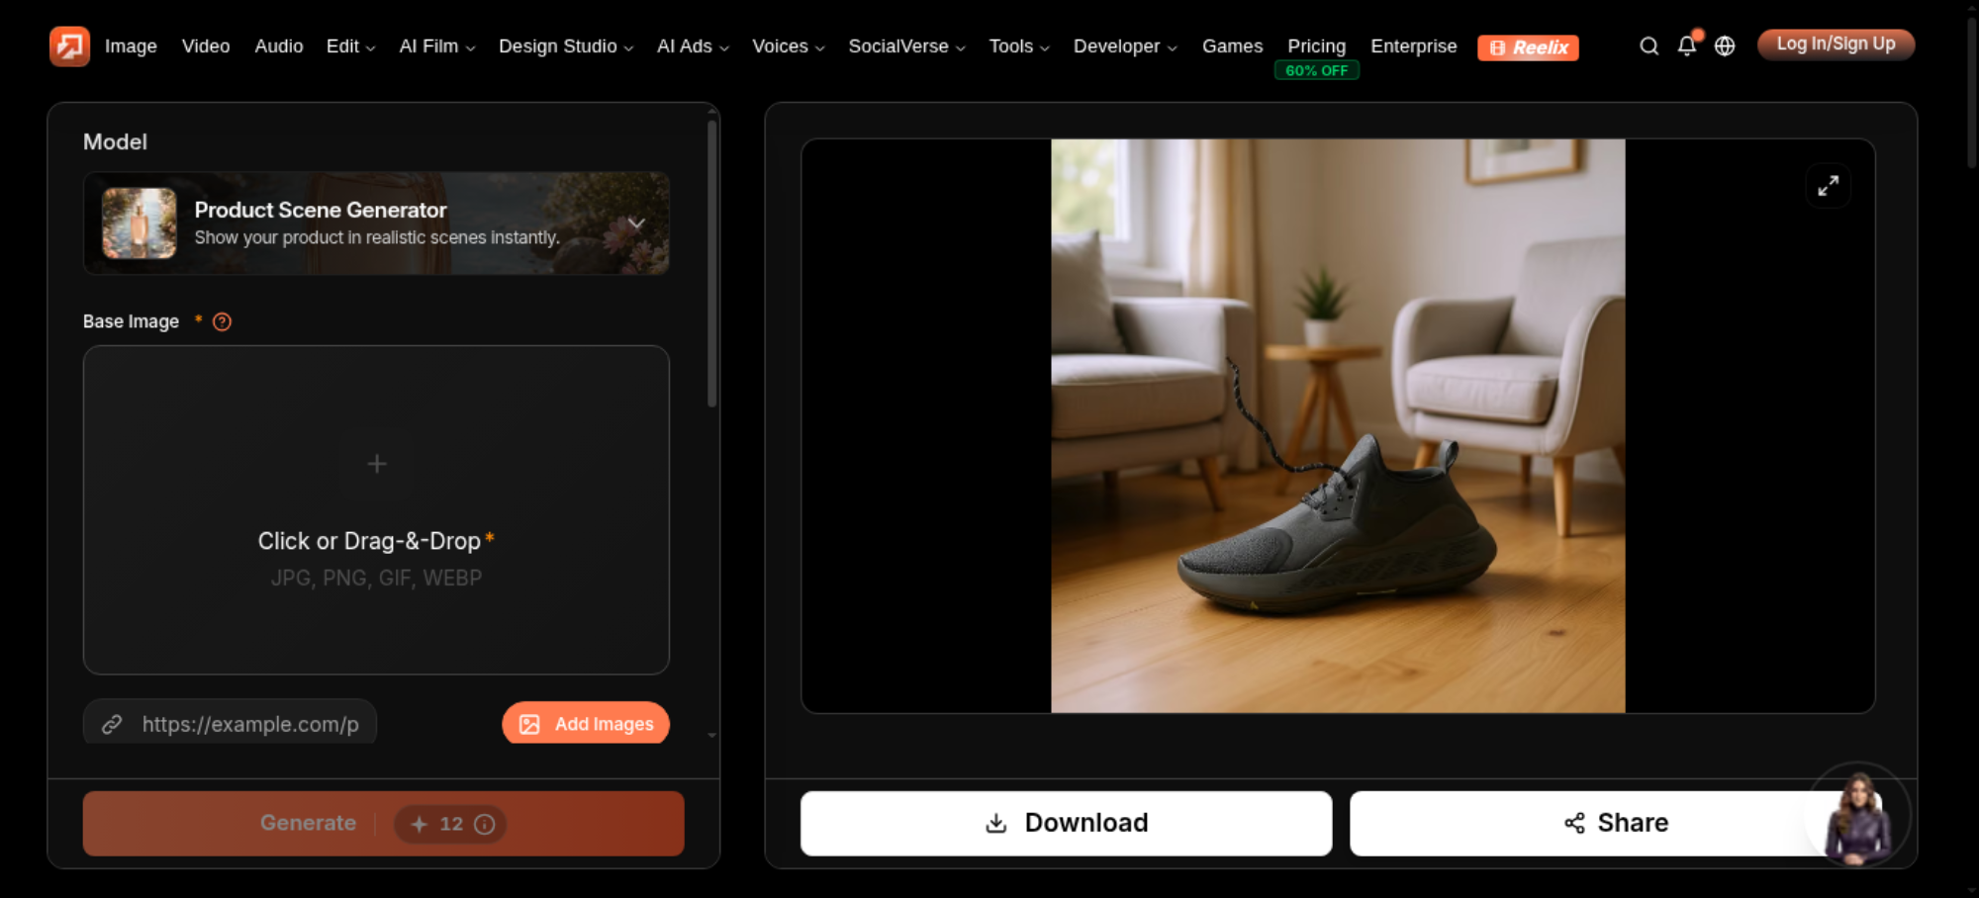Go to the Image menu item
Image resolution: width=1979 pixels, height=898 pixels.
click(x=131, y=46)
